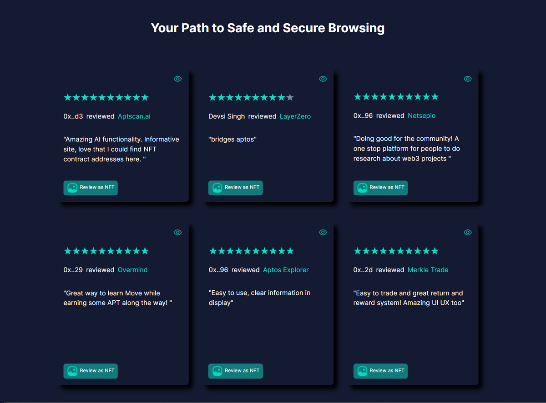This screenshot has width=546, height=403.
Task: Click the "Doing good for the community" review text
Action: point(406,149)
